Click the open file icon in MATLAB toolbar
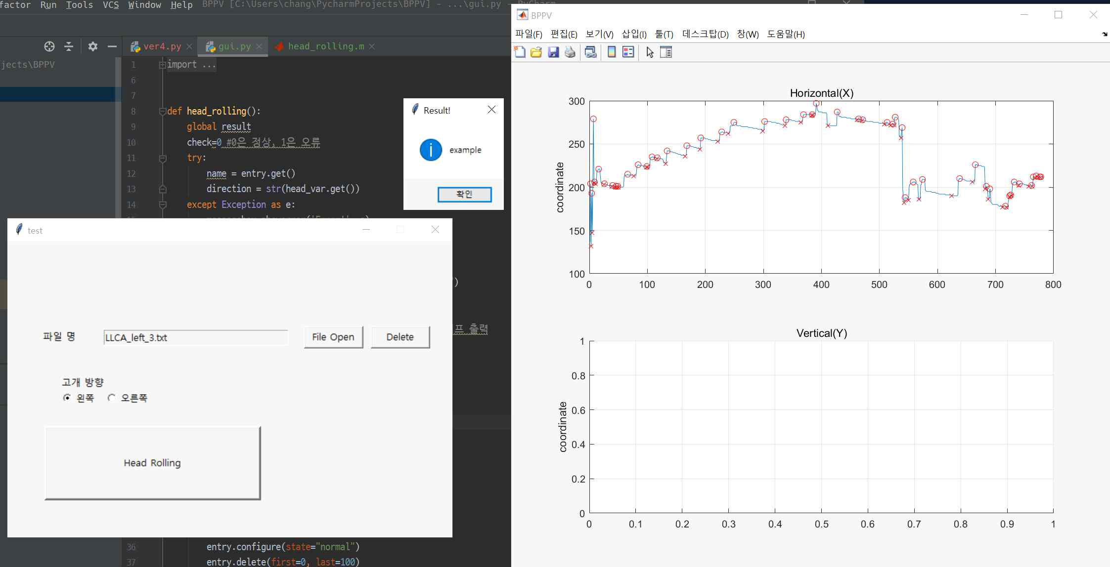The height and width of the screenshot is (567, 1110). pos(535,51)
